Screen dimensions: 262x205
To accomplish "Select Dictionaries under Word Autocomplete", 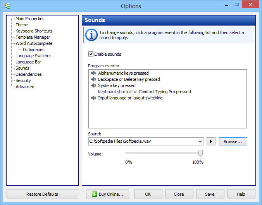I will tap(34, 50).
